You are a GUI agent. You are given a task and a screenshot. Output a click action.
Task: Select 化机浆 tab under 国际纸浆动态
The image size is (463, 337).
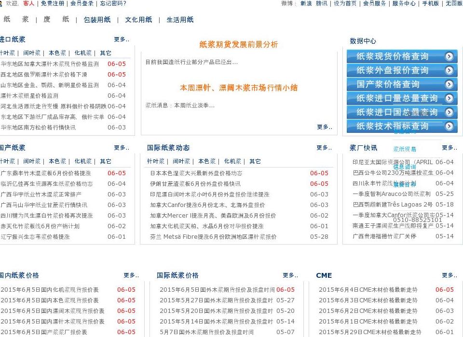(x=232, y=161)
